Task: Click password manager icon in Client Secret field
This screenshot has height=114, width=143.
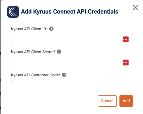Action: click(x=126, y=63)
